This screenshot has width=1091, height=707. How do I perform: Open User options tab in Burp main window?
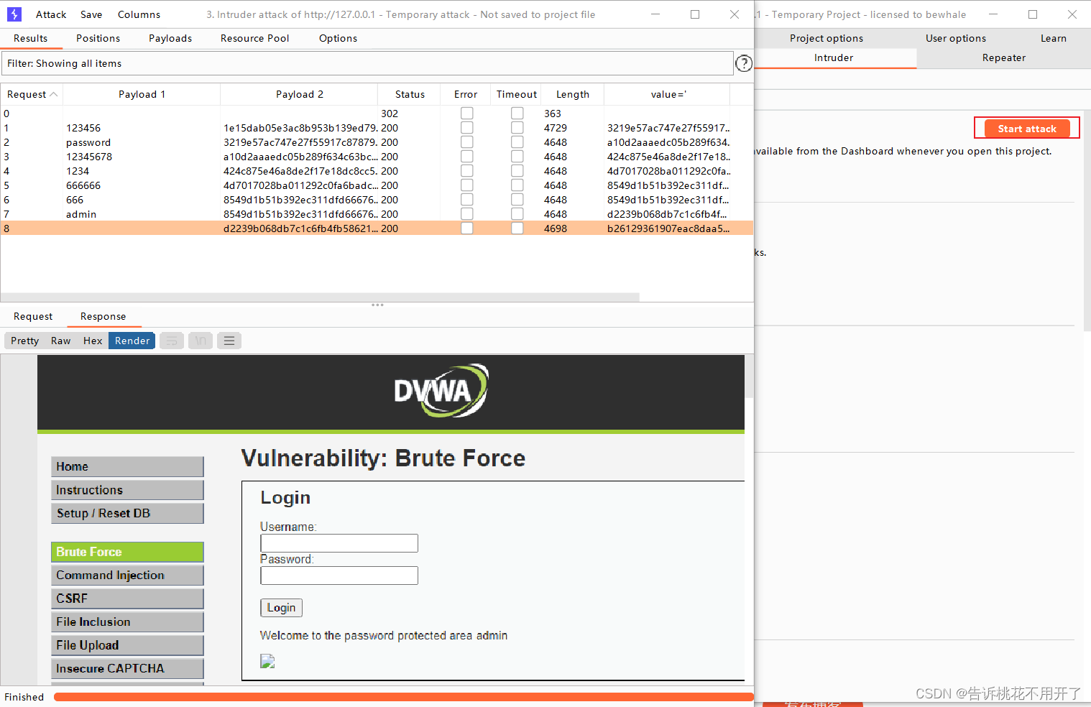(956, 38)
